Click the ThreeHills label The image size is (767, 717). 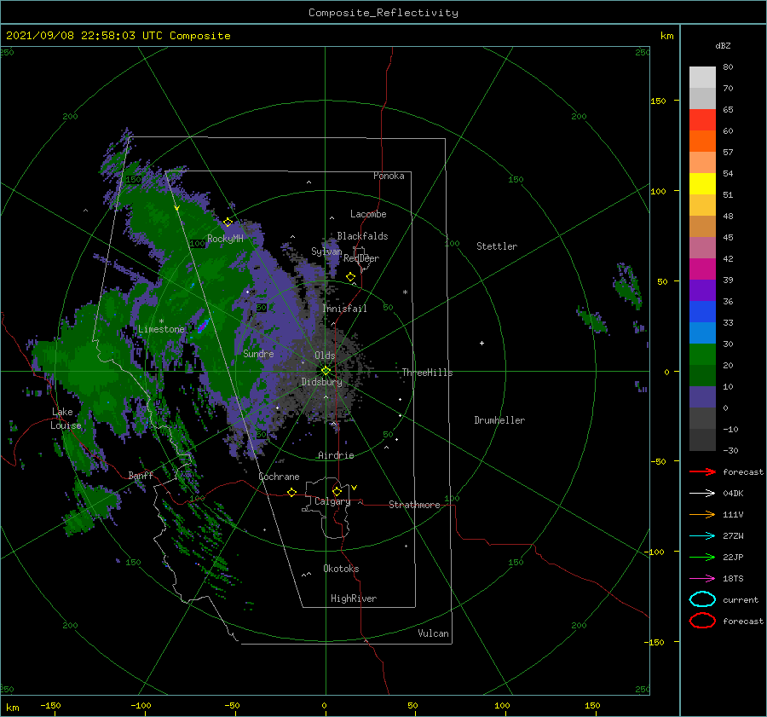point(427,373)
